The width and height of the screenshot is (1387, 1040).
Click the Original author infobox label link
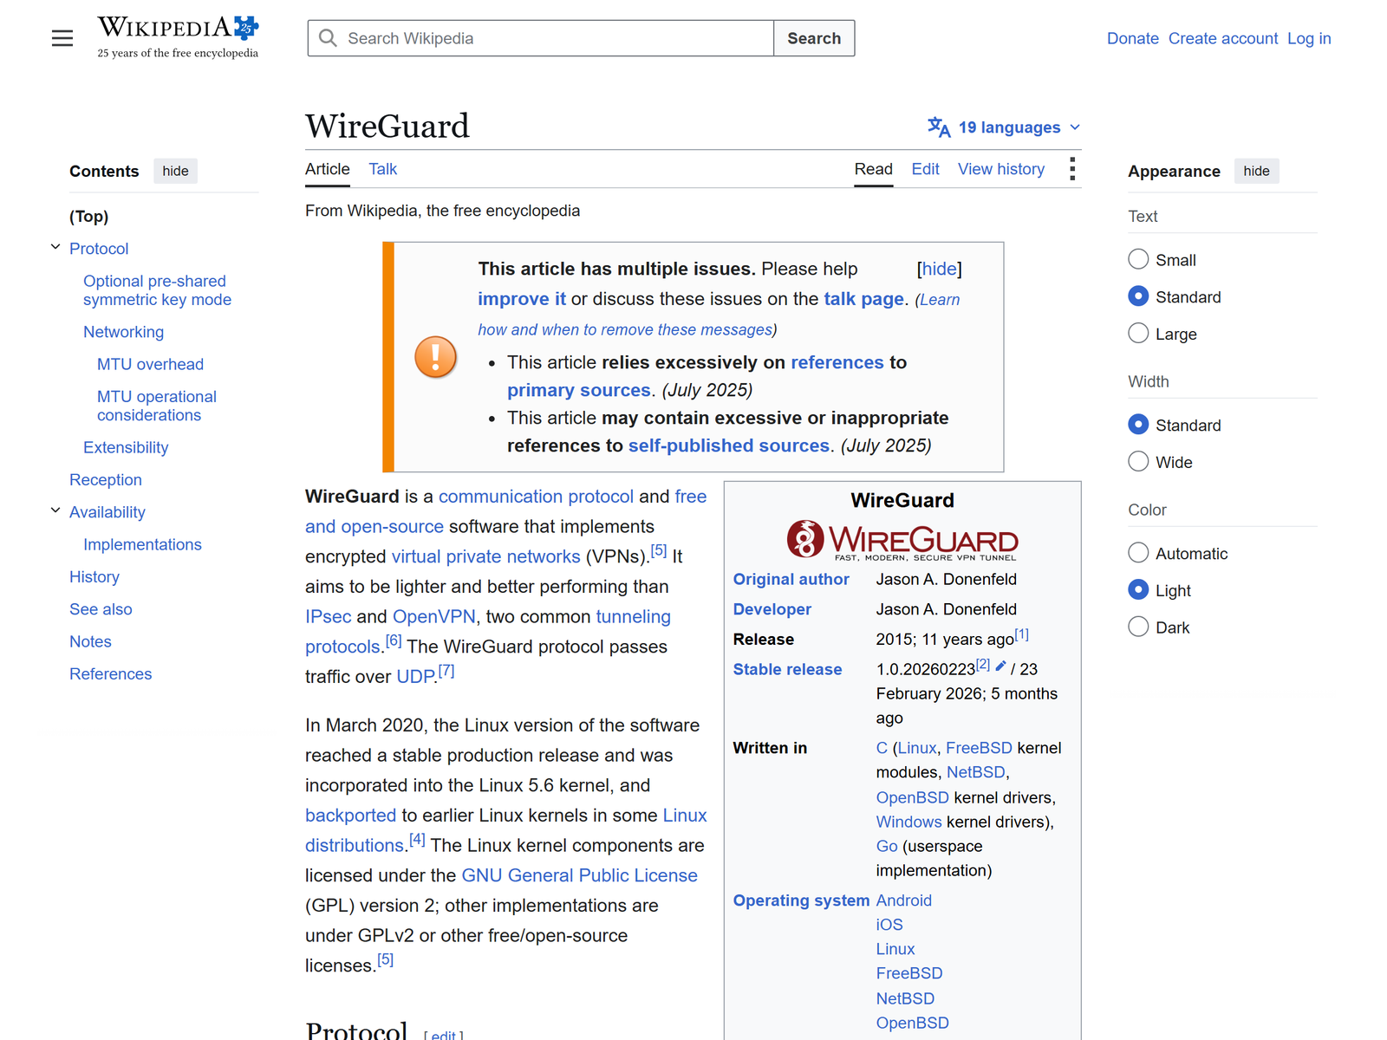791,579
